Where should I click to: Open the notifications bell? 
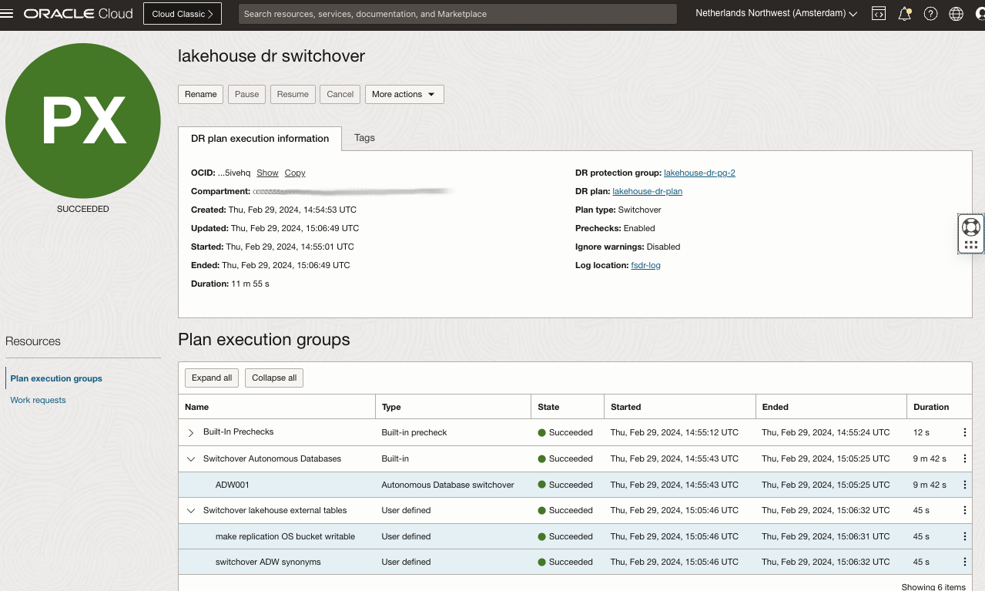tap(905, 14)
